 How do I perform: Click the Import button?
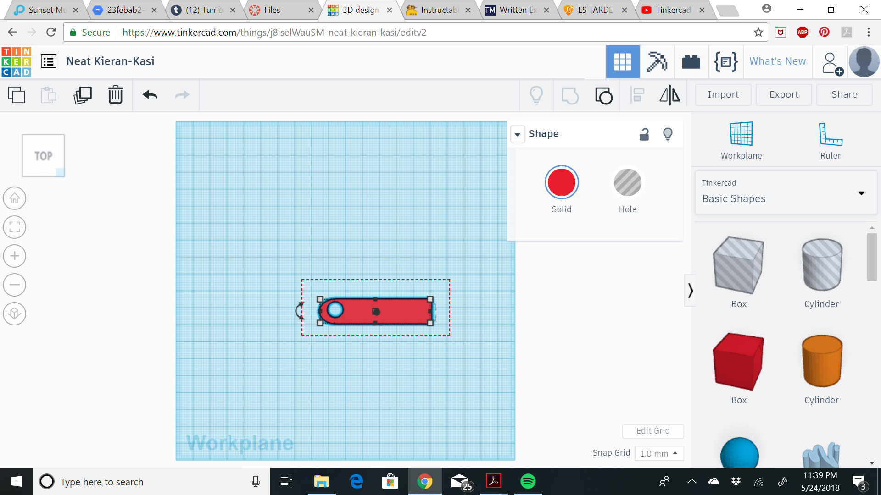(x=723, y=94)
